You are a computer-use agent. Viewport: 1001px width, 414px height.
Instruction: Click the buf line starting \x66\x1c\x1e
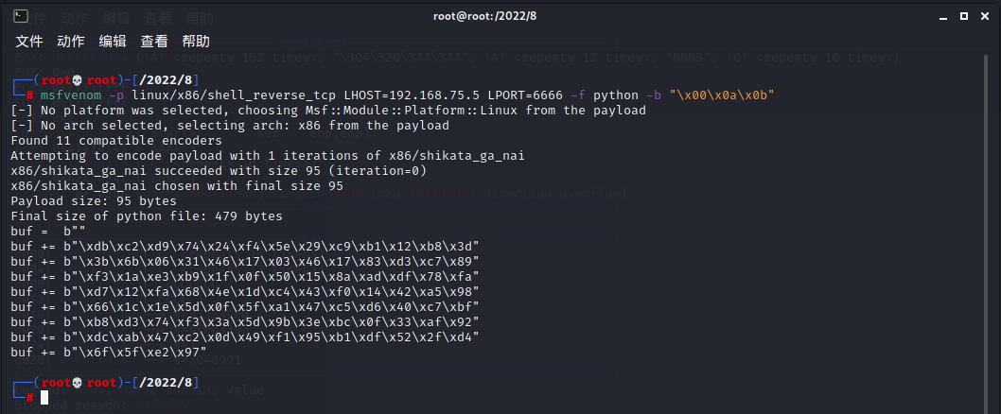pos(245,307)
